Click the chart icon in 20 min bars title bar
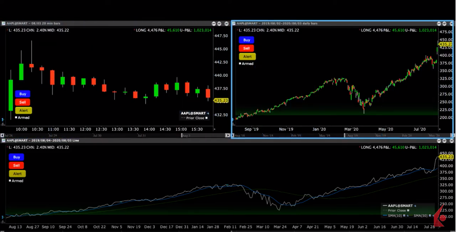The image size is (456, 232). [3, 23]
